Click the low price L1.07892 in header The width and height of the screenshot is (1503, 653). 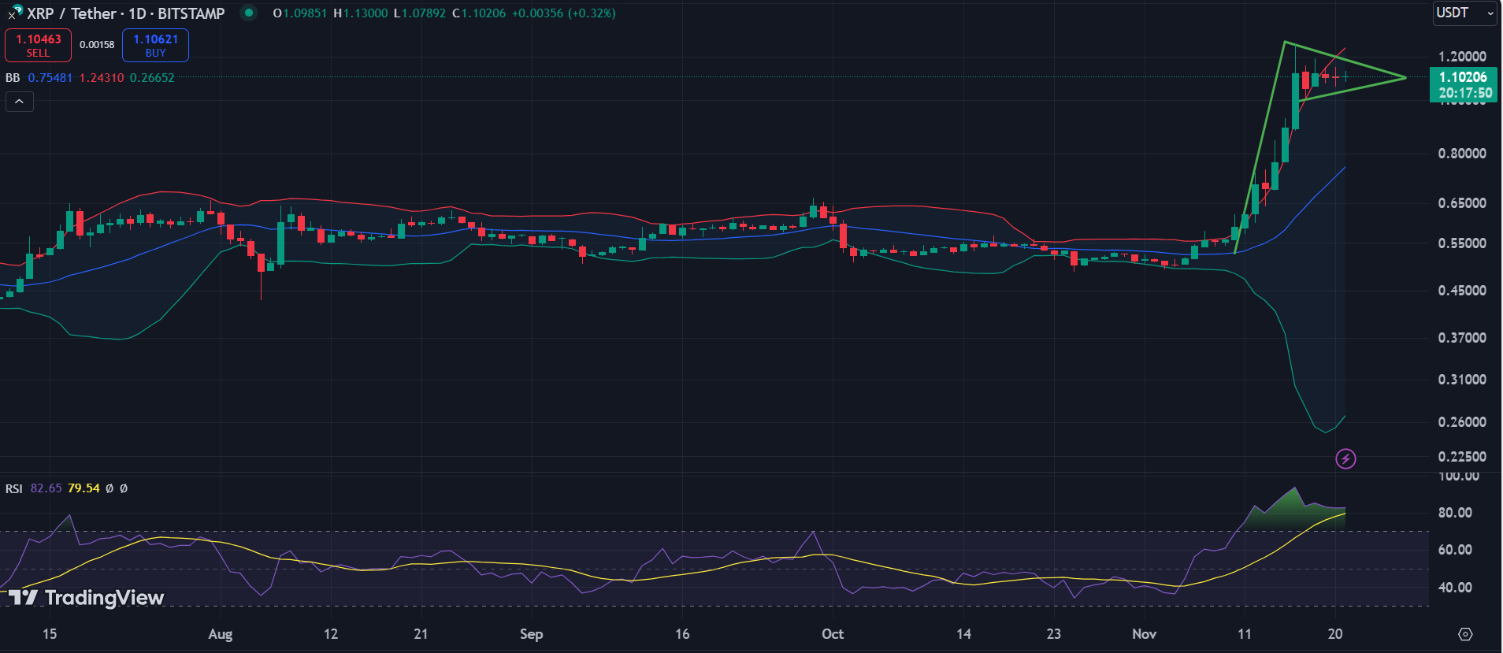coord(420,13)
